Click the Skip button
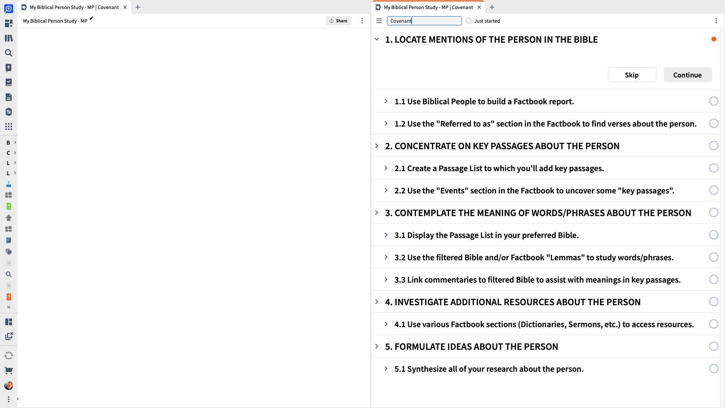The image size is (725, 408). 632,75
